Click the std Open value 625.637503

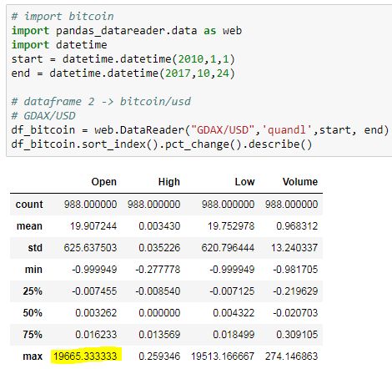(x=90, y=248)
